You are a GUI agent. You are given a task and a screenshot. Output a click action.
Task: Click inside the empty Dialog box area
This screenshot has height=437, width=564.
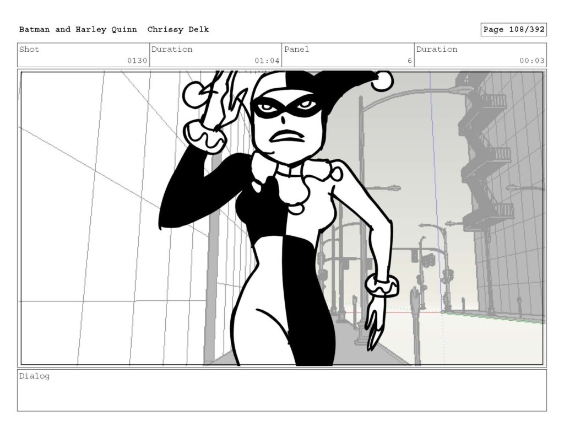pyautogui.click(x=282, y=390)
